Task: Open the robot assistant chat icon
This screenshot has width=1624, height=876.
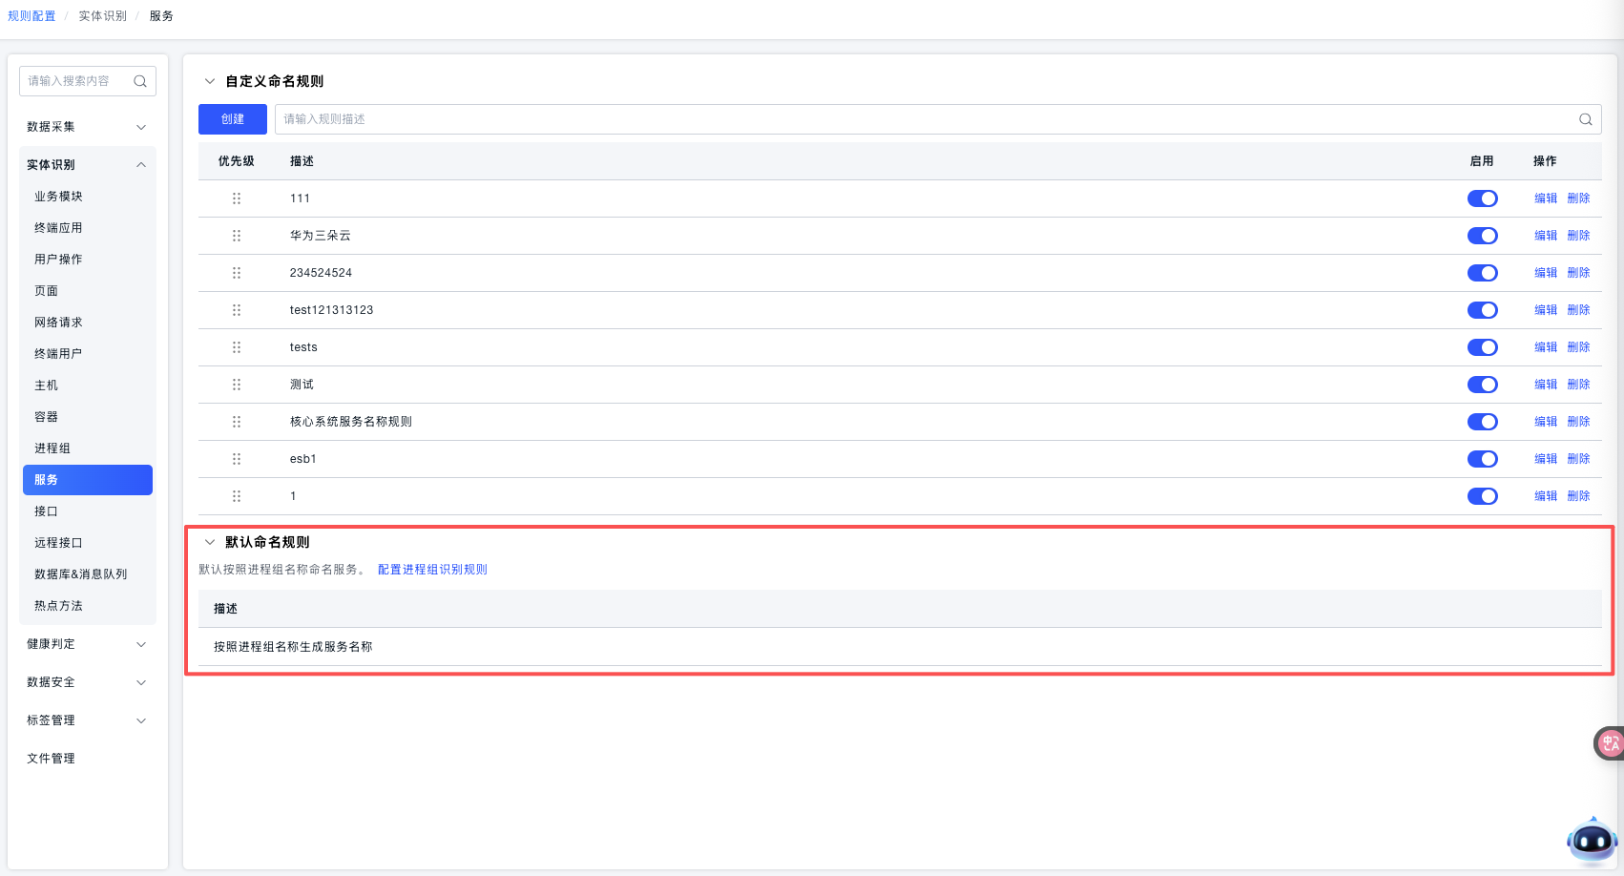Action: (1592, 842)
